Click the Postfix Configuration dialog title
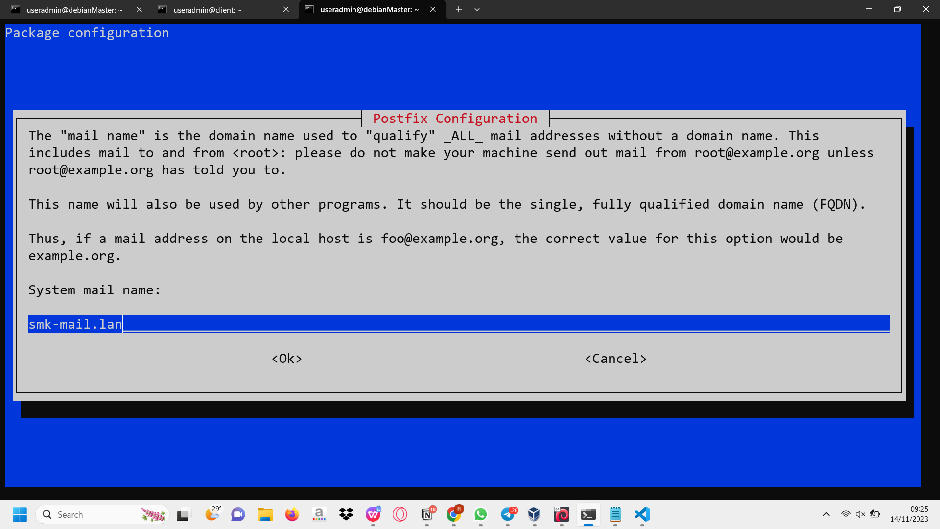This screenshot has height=529, width=940. click(x=455, y=119)
